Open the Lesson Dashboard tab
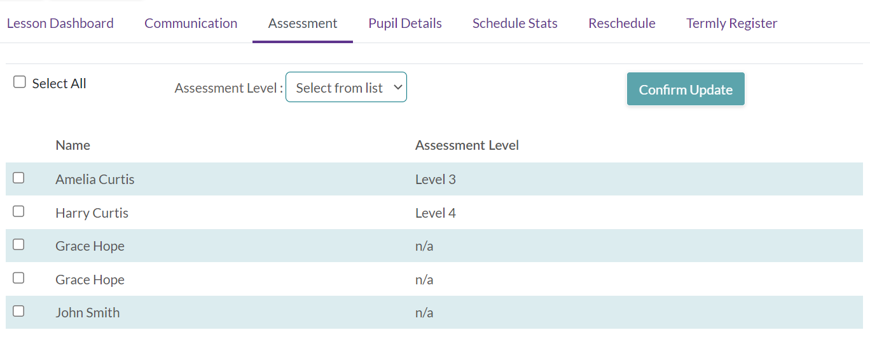The width and height of the screenshot is (870, 337). pos(60,23)
